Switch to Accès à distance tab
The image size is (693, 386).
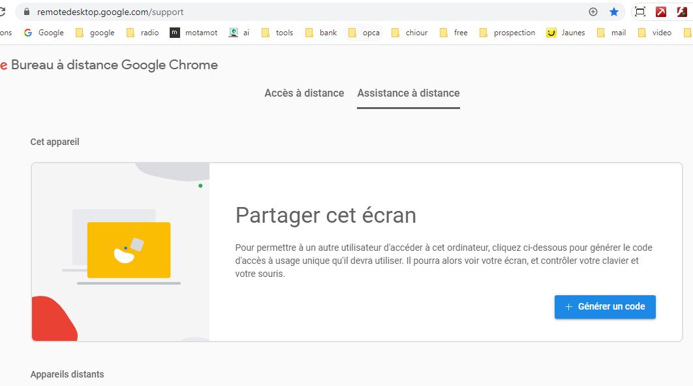(x=304, y=93)
